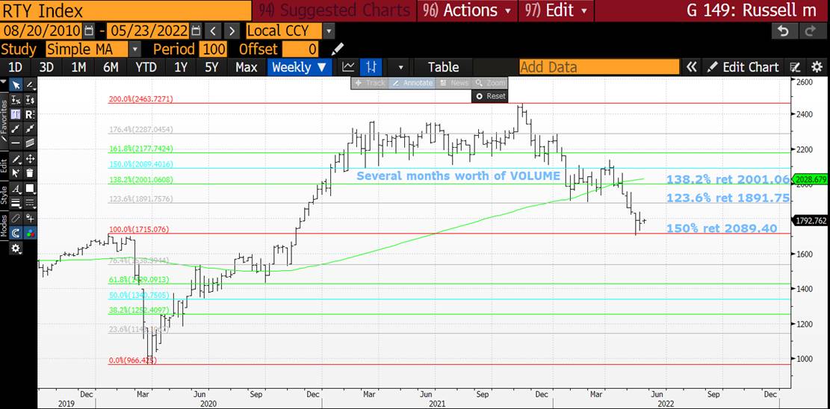Open the end date calendar picker
This screenshot has width=830, height=409.
(196, 30)
